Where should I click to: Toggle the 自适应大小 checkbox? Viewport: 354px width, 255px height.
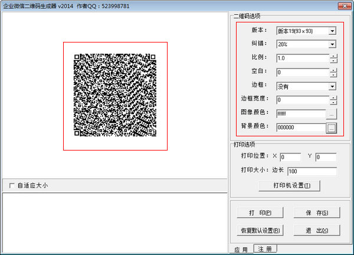pos(12,186)
